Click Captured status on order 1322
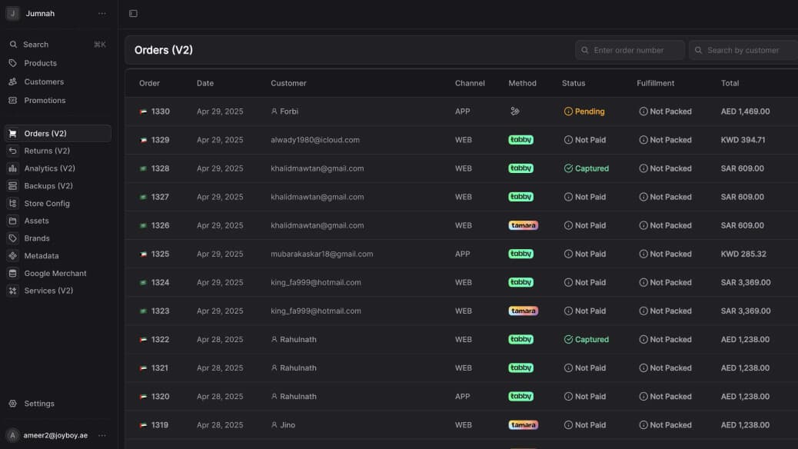798x449 pixels. [x=591, y=339]
